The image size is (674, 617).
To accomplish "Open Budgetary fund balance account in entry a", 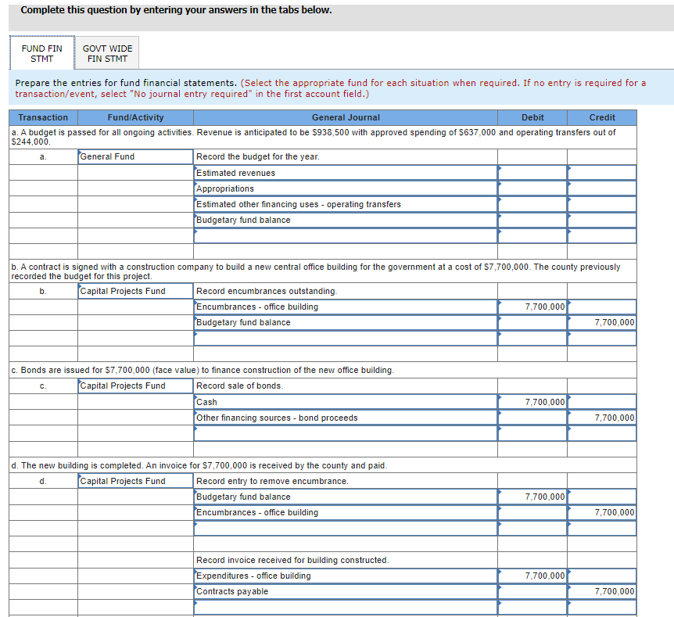I will (x=346, y=221).
